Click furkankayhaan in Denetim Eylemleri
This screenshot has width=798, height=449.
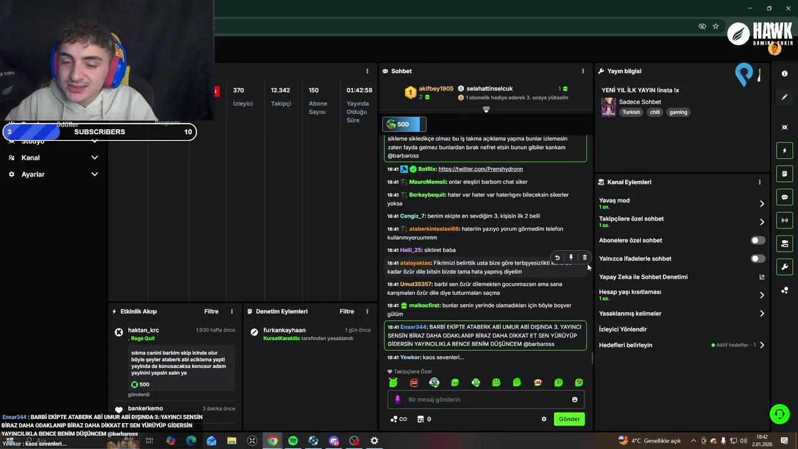[284, 331]
